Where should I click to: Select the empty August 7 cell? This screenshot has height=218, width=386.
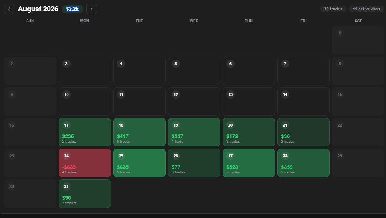pos(303,71)
